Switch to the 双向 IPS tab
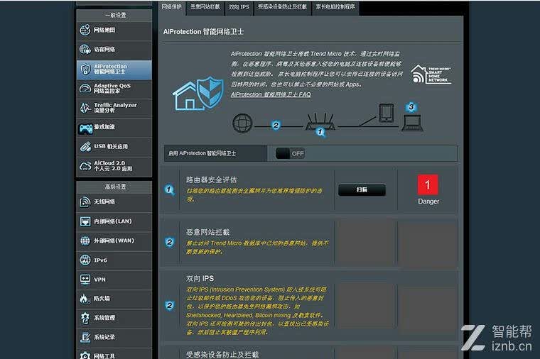Image resolution: width=540 pixels, height=359 pixels. 239,7
